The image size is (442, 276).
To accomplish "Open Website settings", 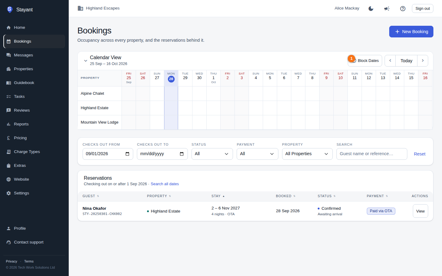I will click(34, 179).
